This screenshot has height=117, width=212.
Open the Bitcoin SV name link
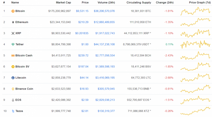point(22,67)
